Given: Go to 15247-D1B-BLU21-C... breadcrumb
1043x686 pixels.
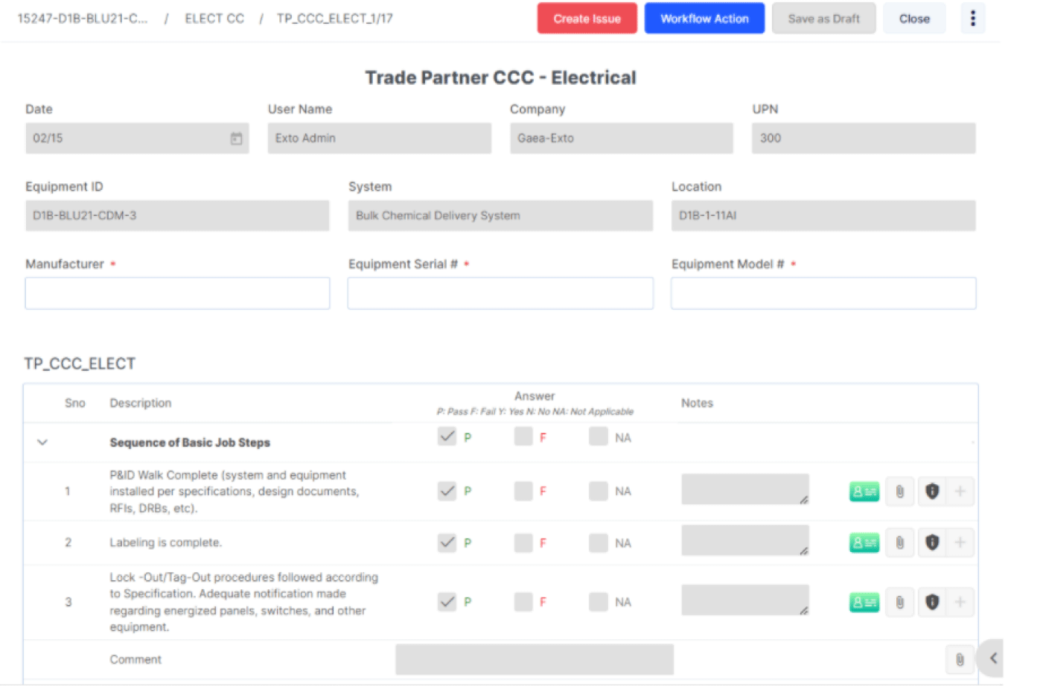Looking at the screenshot, I should pyautogui.click(x=83, y=19).
